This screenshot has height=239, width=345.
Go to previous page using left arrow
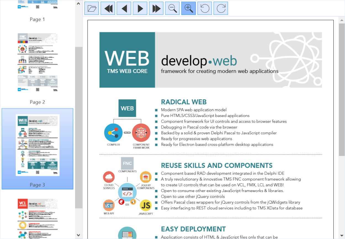coord(124,8)
